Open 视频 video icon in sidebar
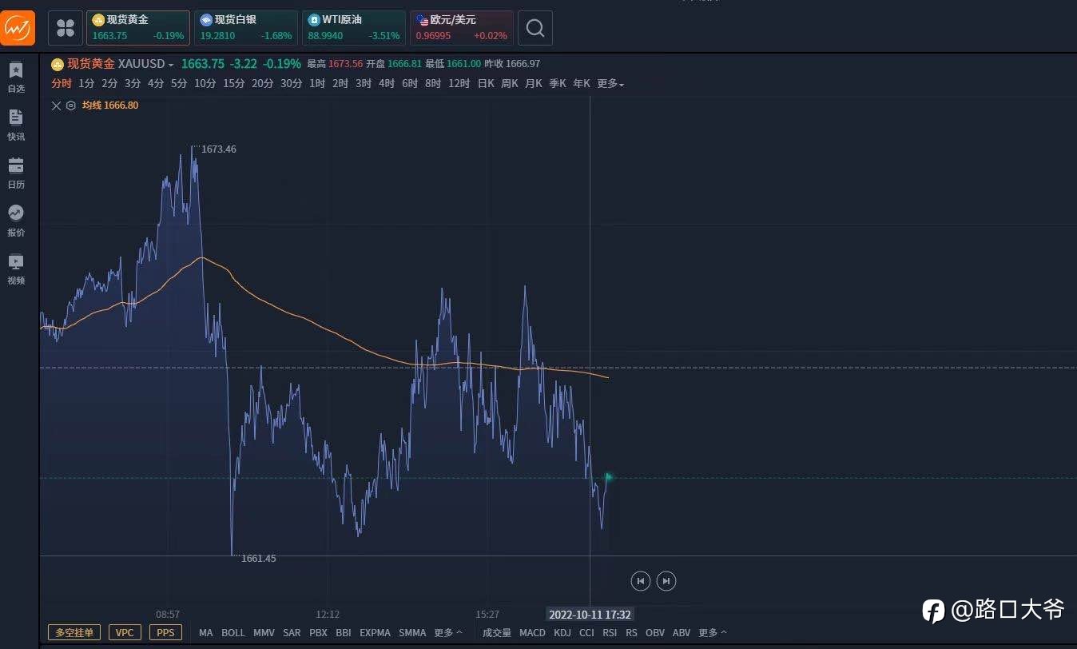The height and width of the screenshot is (649, 1077). (x=16, y=269)
